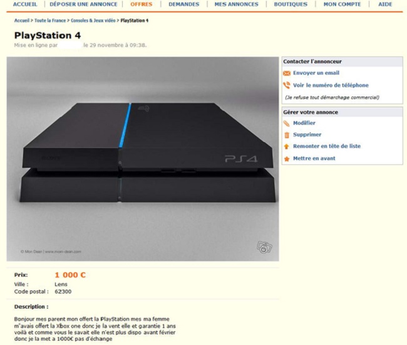Open the AIDE menu item
This screenshot has width=407, height=345.
[x=385, y=4]
